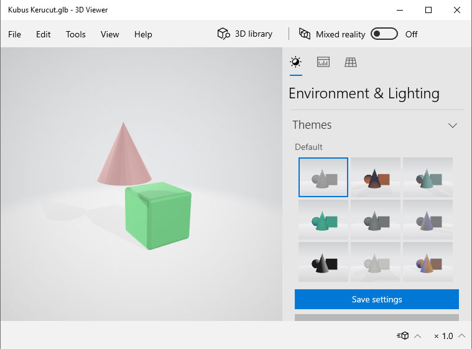Open the Edit menu
The width and height of the screenshot is (472, 349).
(x=44, y=34)
